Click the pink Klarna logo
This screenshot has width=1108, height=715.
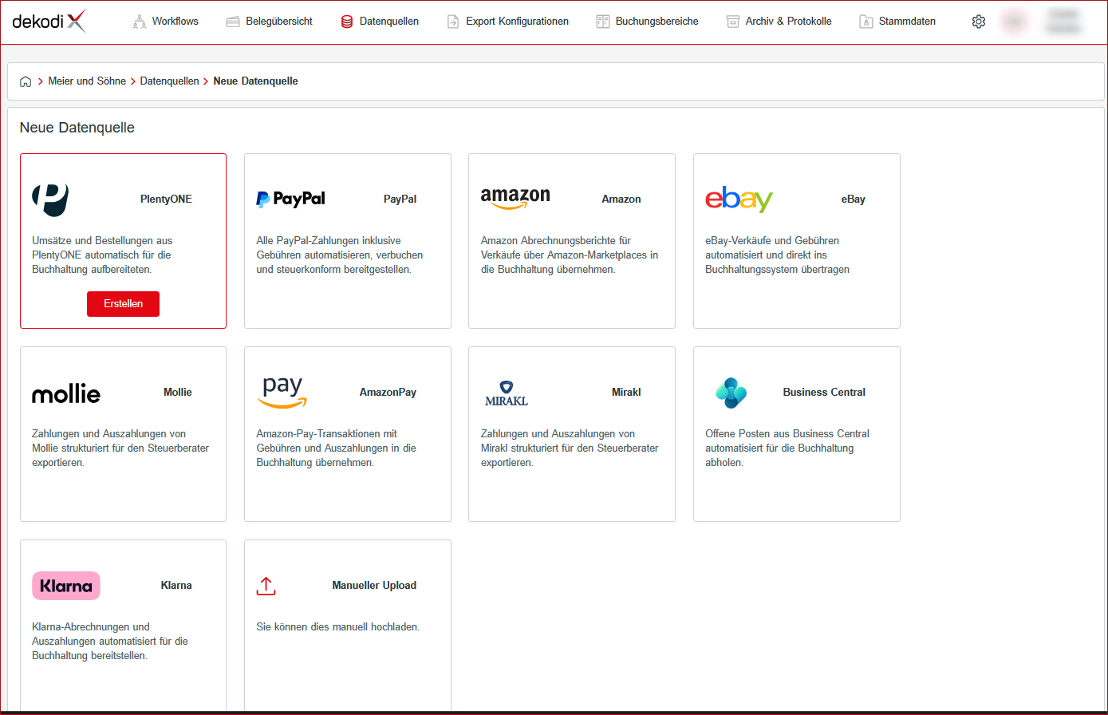pos(66,586)
